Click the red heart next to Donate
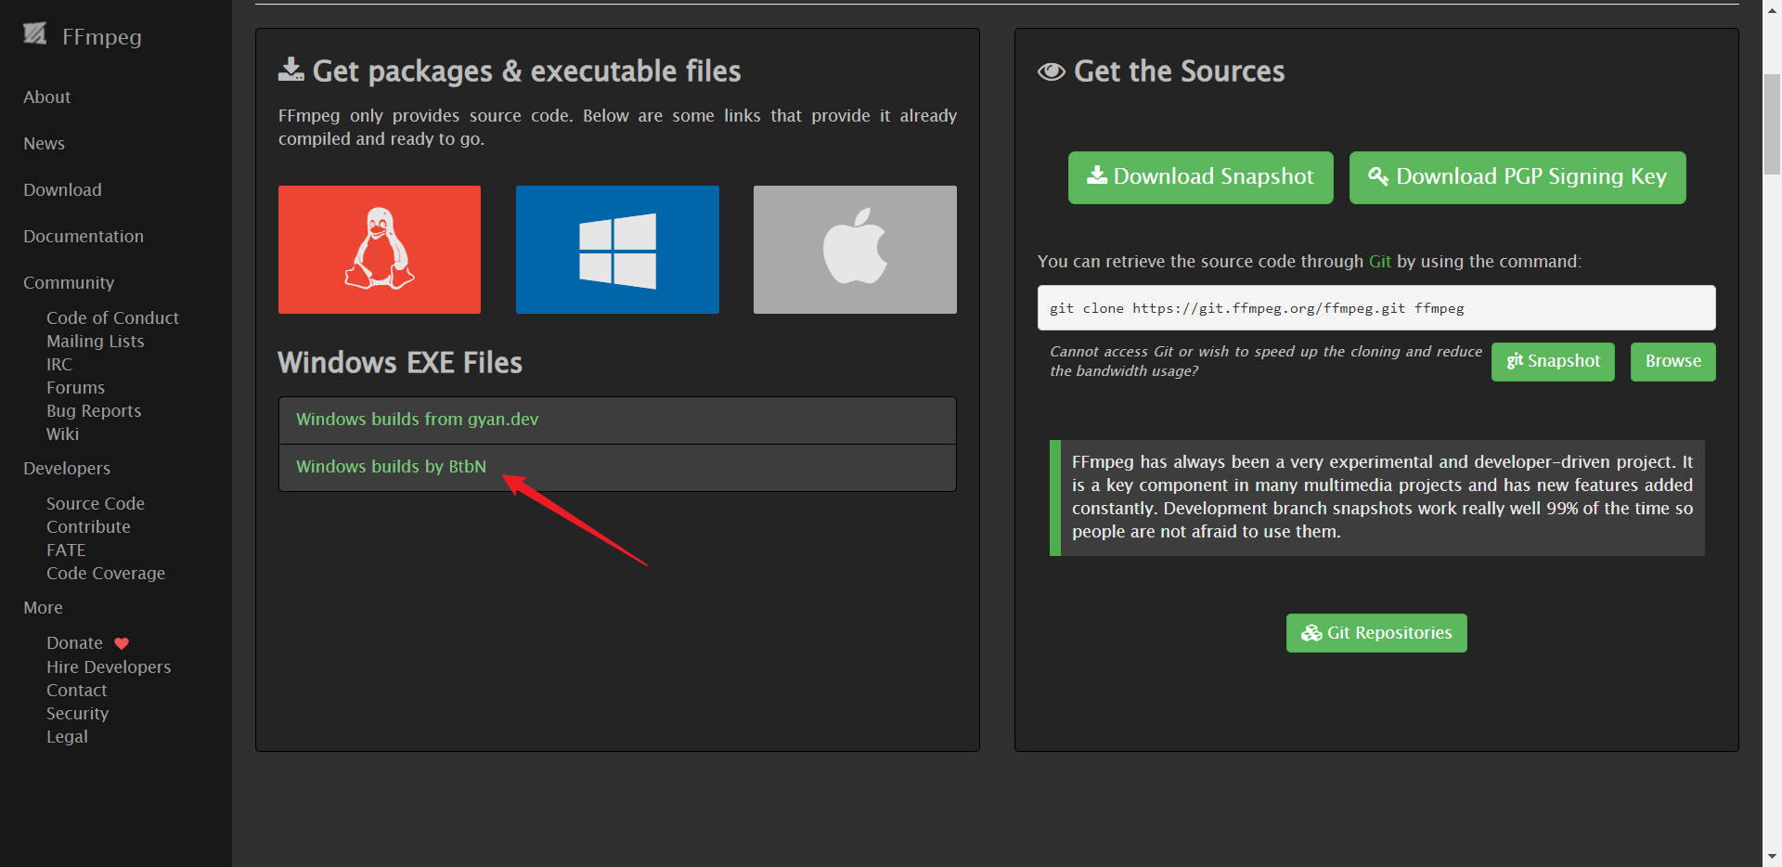1782x867 pixels. tap(122, 643)
